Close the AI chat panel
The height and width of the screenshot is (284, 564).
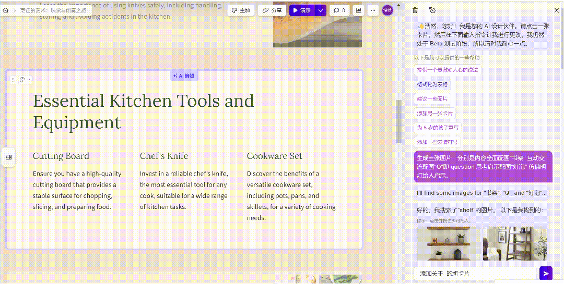[x=556, y=10]
